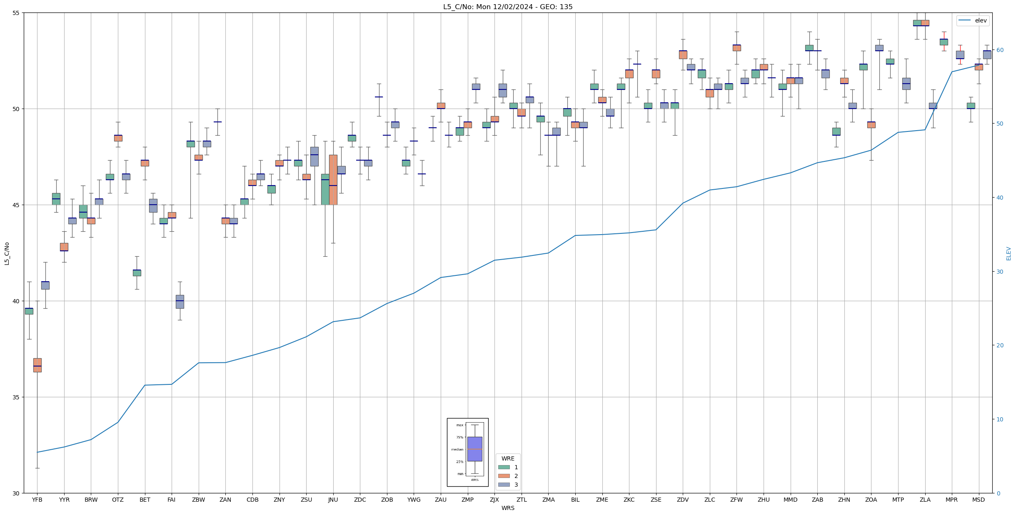The image size is (1016, 515).
Task: Click the WRE legend heading
Action: [x=507, y=458]
